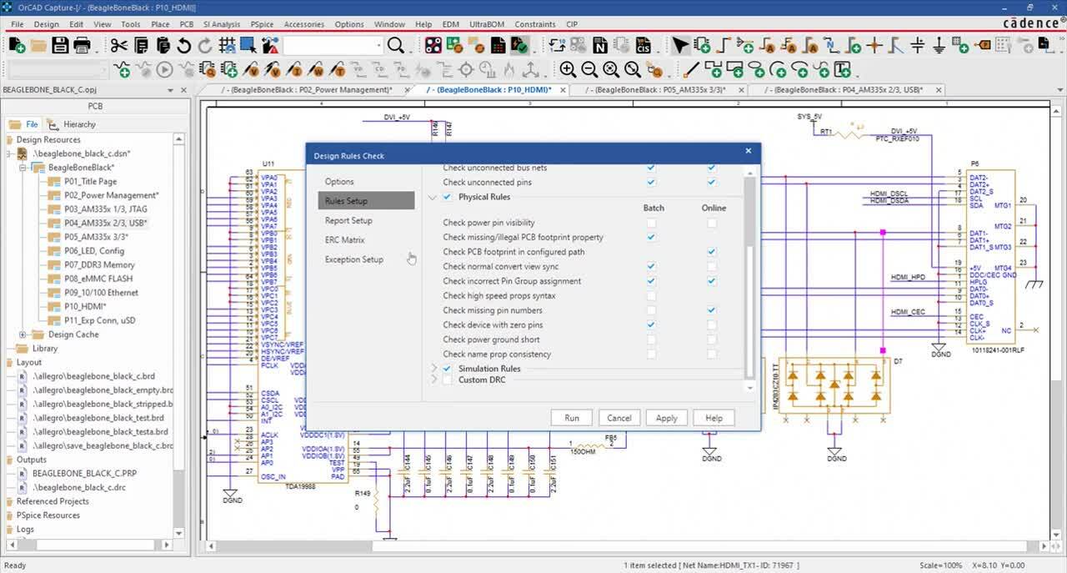The height and width of the screenshot is (573, 1067).
Task: Click the CIS cart icon
Action: 644,45
